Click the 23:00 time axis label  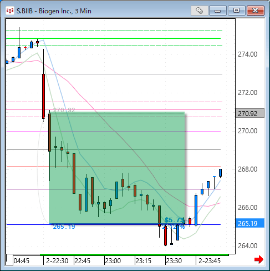tap(113, 261)
